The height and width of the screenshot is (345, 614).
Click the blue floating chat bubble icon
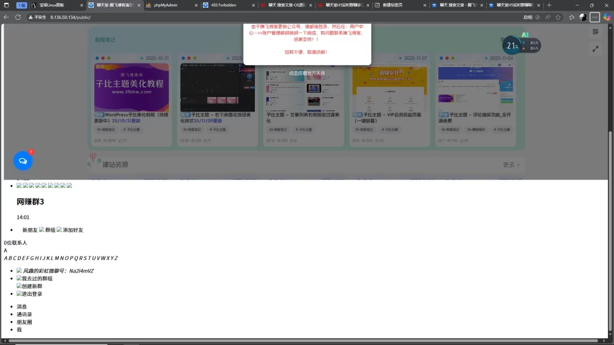pos(23,161)
